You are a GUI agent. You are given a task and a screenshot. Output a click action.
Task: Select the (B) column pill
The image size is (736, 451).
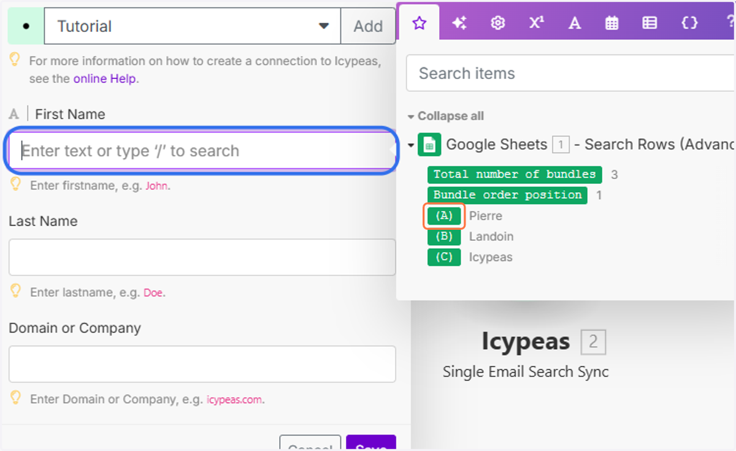pyautogui.click(x=443, y=237)
